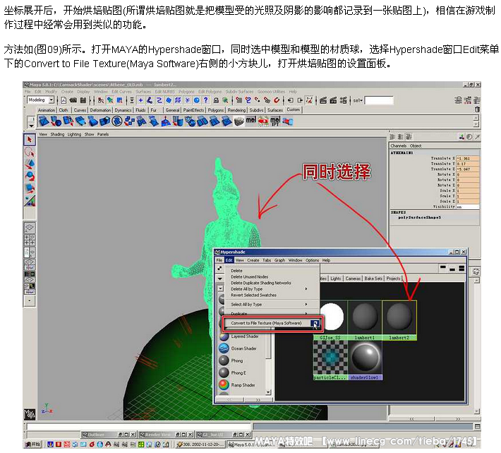
Task: Switch to the Rendering shelf tab
Action: 236,110
